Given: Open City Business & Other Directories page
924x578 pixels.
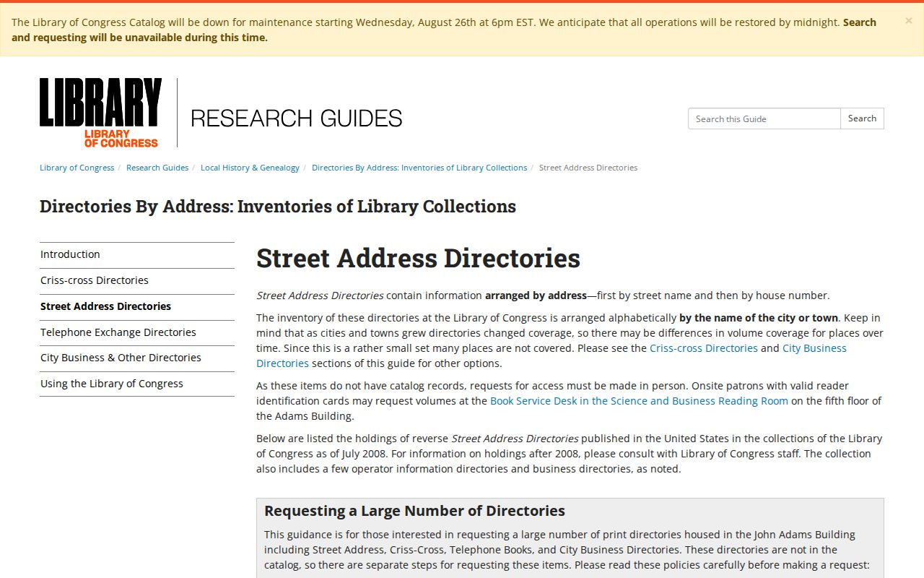Looking at the screenshot, I should [x=137, y=358].
